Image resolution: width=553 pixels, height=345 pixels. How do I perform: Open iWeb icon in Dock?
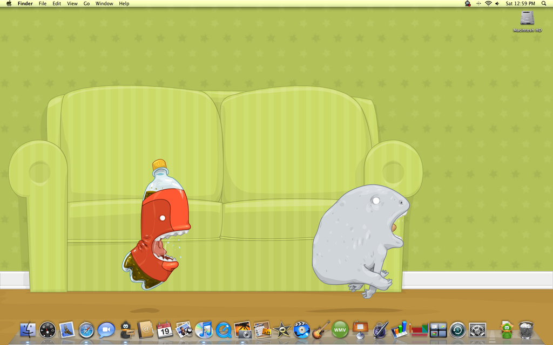pyautogui.click(x=262, y=330)
